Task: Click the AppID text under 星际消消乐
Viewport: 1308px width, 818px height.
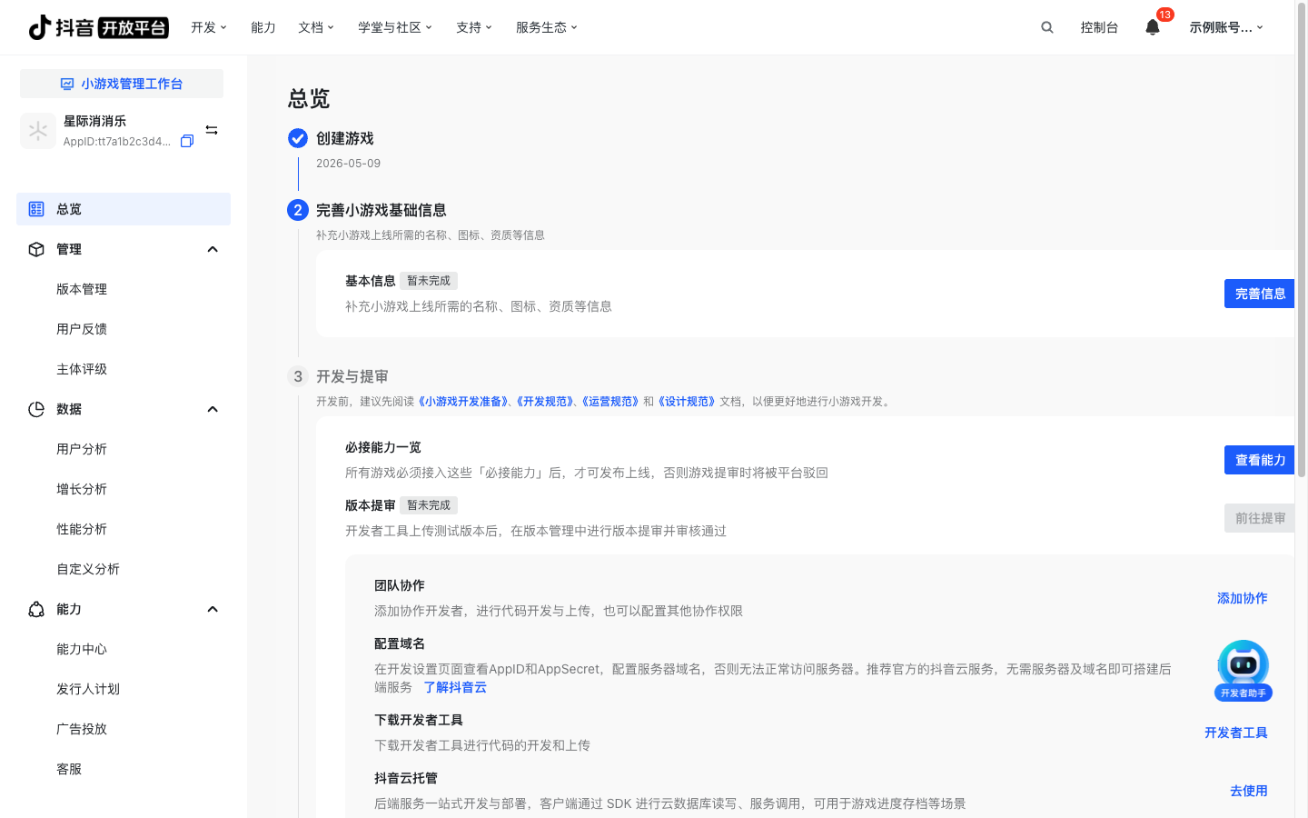Action: (x=117, y=141)
